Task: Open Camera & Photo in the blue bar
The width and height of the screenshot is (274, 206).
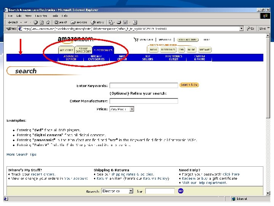Action: (199, 58)
